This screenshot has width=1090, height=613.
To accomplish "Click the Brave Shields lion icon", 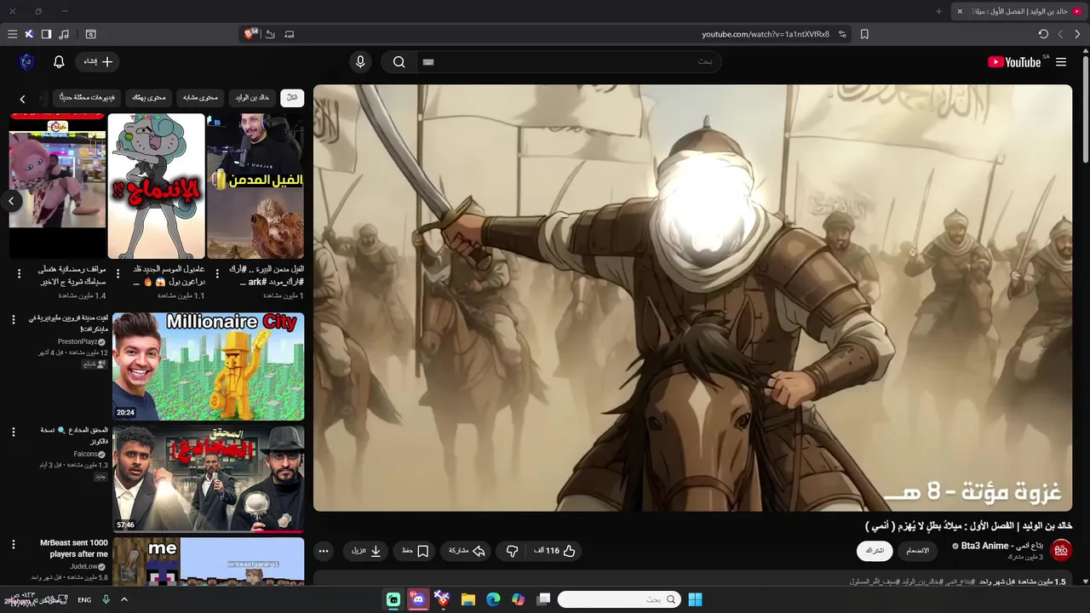I will pos(251,34).
